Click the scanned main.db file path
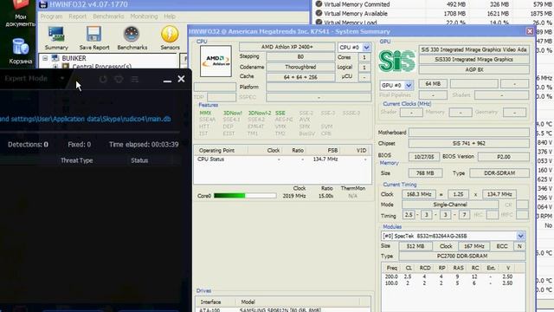This screenshot has width=554, height=312. pyautogui.click(x=85, y=119)
